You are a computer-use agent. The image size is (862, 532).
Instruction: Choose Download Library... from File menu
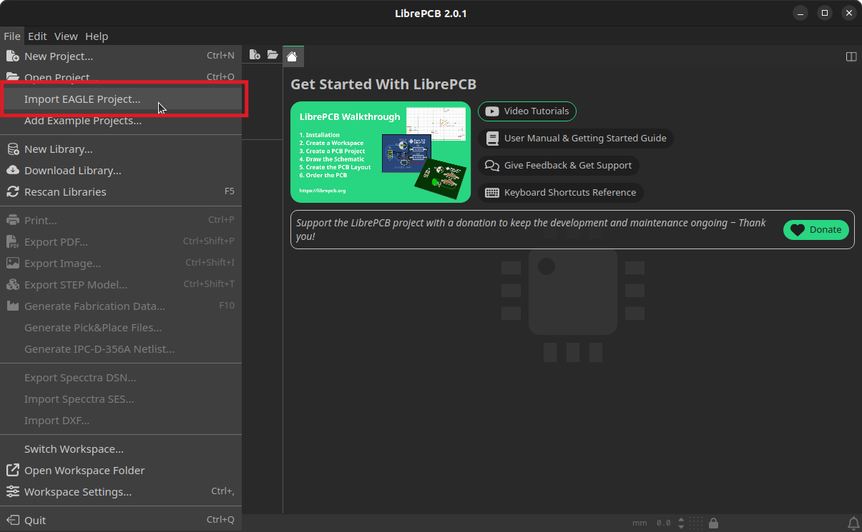[121, 171]
